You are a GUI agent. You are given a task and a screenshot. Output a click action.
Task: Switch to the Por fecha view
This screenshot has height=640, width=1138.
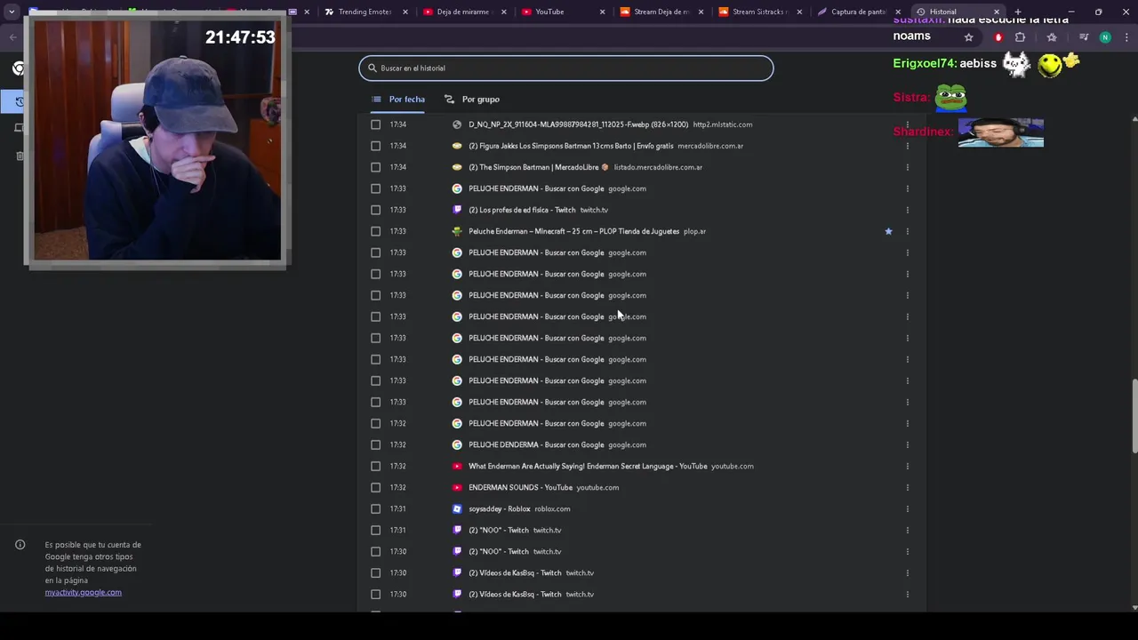click(398, 100)
